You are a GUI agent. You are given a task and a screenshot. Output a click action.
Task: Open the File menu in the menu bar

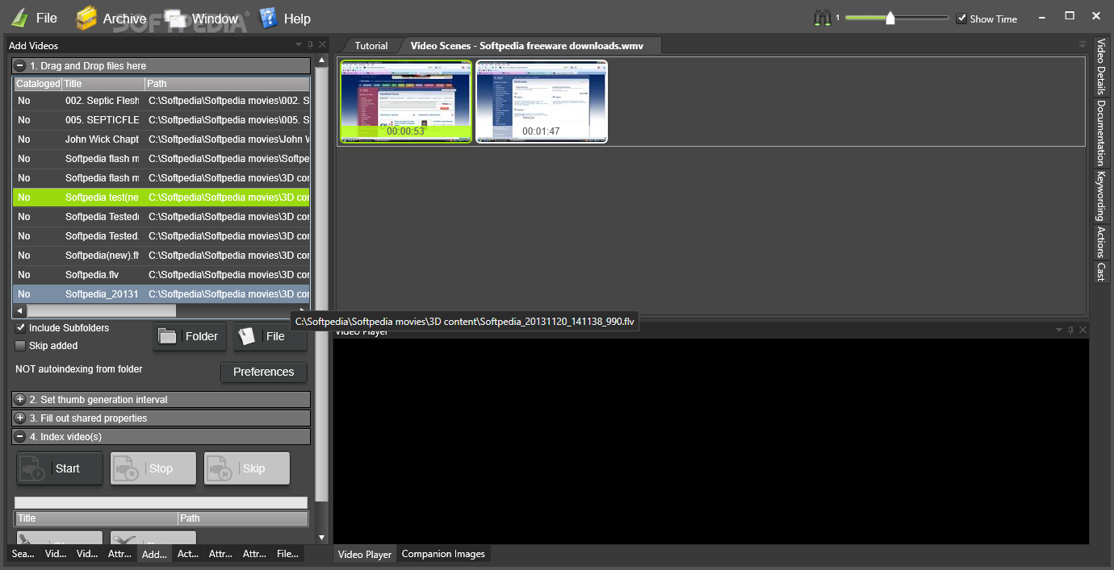click(34, 18)
